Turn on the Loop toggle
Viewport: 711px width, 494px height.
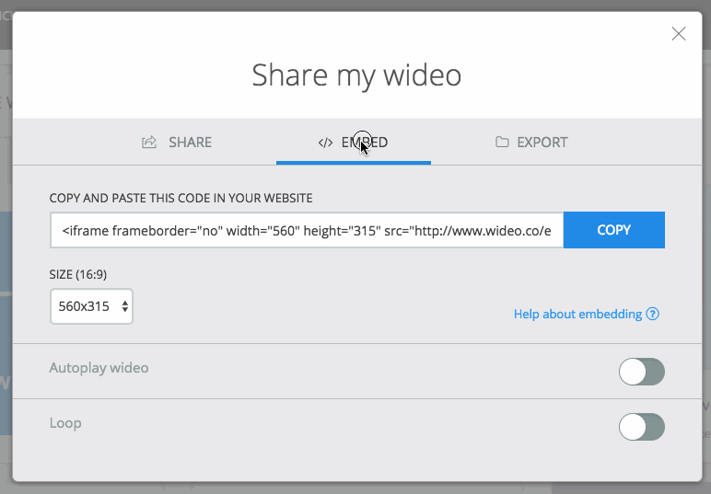click(641, 427)
